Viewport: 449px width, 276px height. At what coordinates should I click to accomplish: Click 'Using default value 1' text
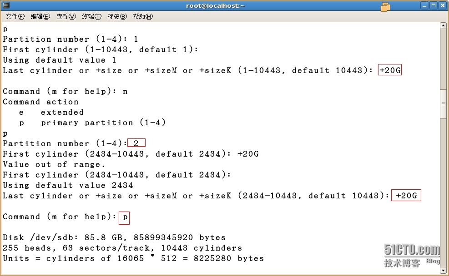click(x=60, y=60)
